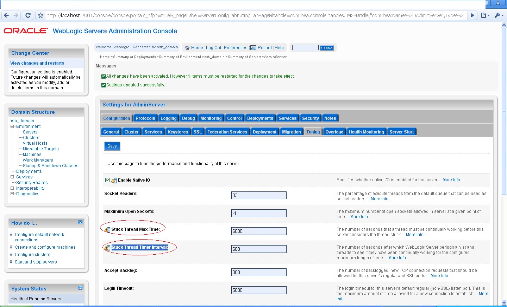Open the Control tab
Screen dimensions: 507x307
point(234,118)
